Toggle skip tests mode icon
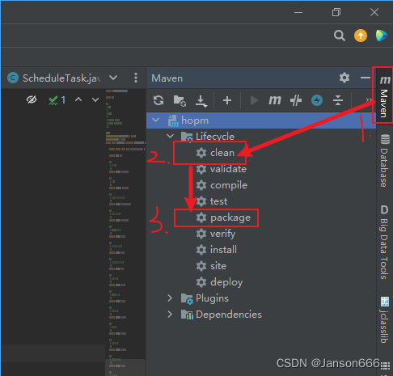 [x=296, y=100]
